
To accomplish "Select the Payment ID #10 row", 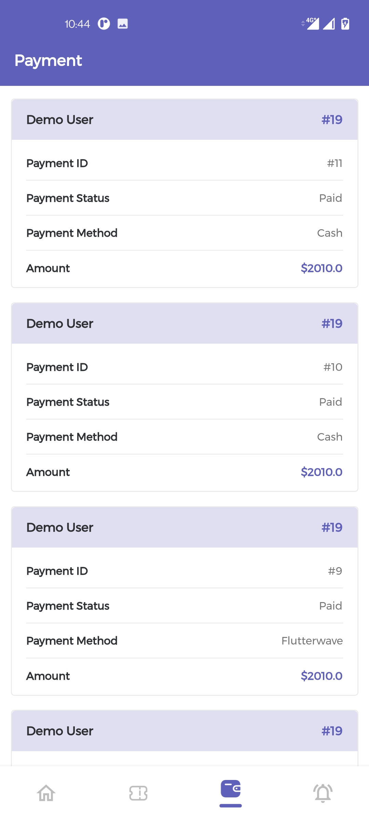I will [x=184, y=367].
